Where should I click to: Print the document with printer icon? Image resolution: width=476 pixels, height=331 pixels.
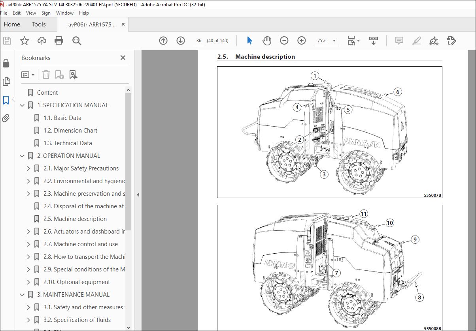tap(59, 41)
